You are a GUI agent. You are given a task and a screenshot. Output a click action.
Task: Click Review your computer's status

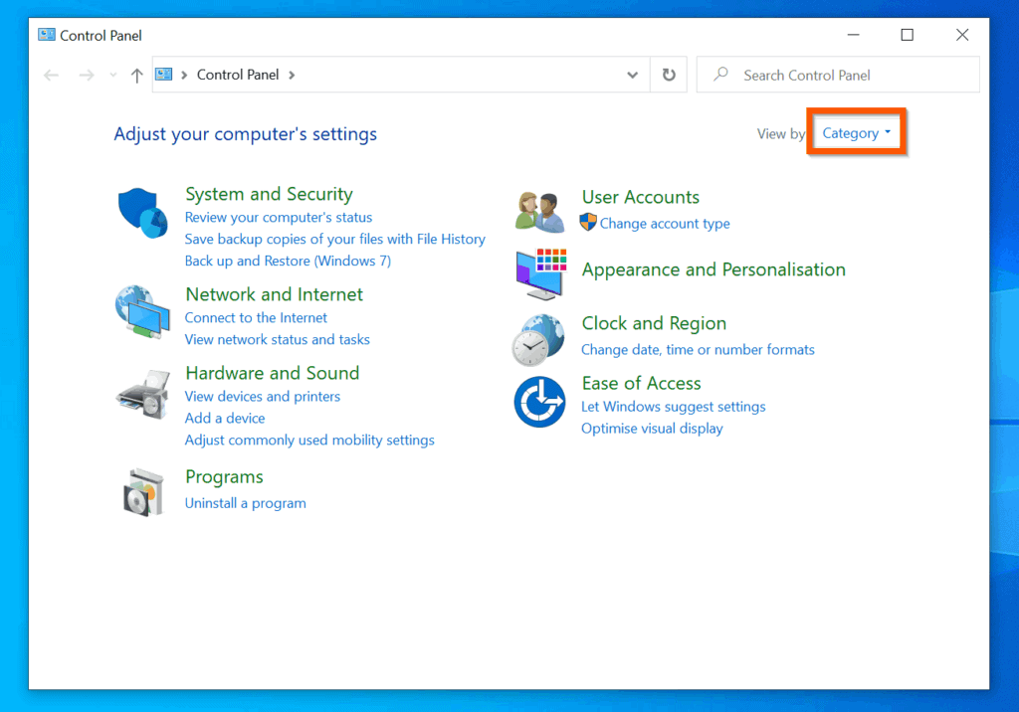pyautogui.click(x=279, y=217)
